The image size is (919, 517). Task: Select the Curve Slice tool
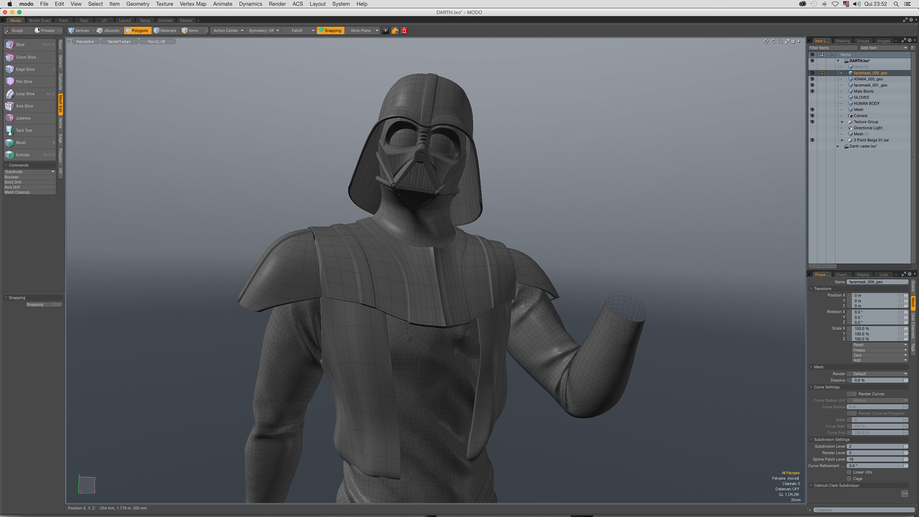tap(30, 57)
